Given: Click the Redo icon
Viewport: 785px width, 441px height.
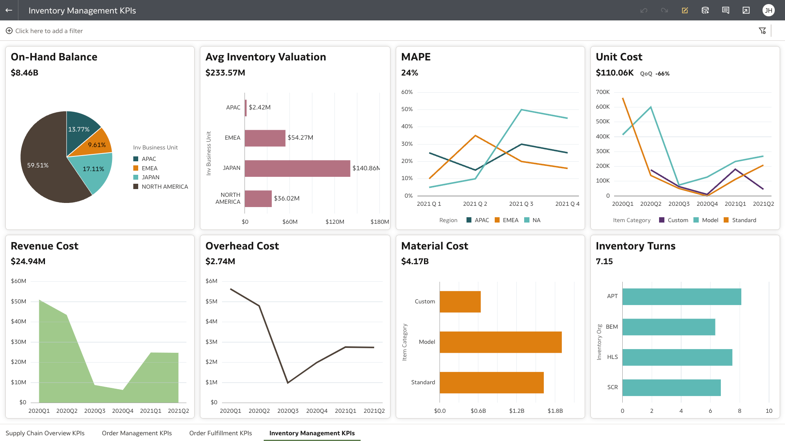Looking at the screenshot, I should point(664,10).
